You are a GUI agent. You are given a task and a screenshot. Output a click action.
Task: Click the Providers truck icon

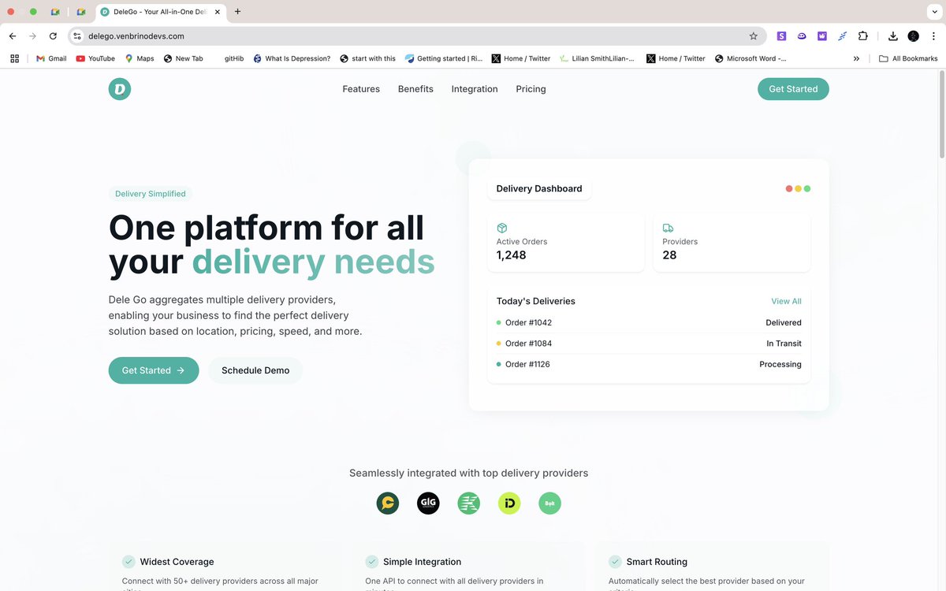[x=668, y=228]
